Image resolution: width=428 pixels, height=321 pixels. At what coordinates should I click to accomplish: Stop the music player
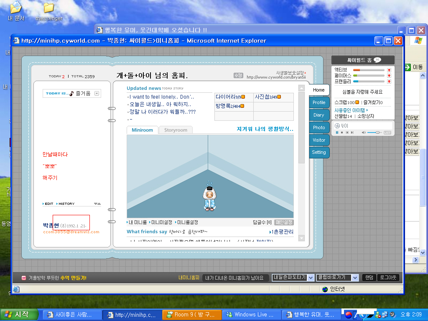342,132
